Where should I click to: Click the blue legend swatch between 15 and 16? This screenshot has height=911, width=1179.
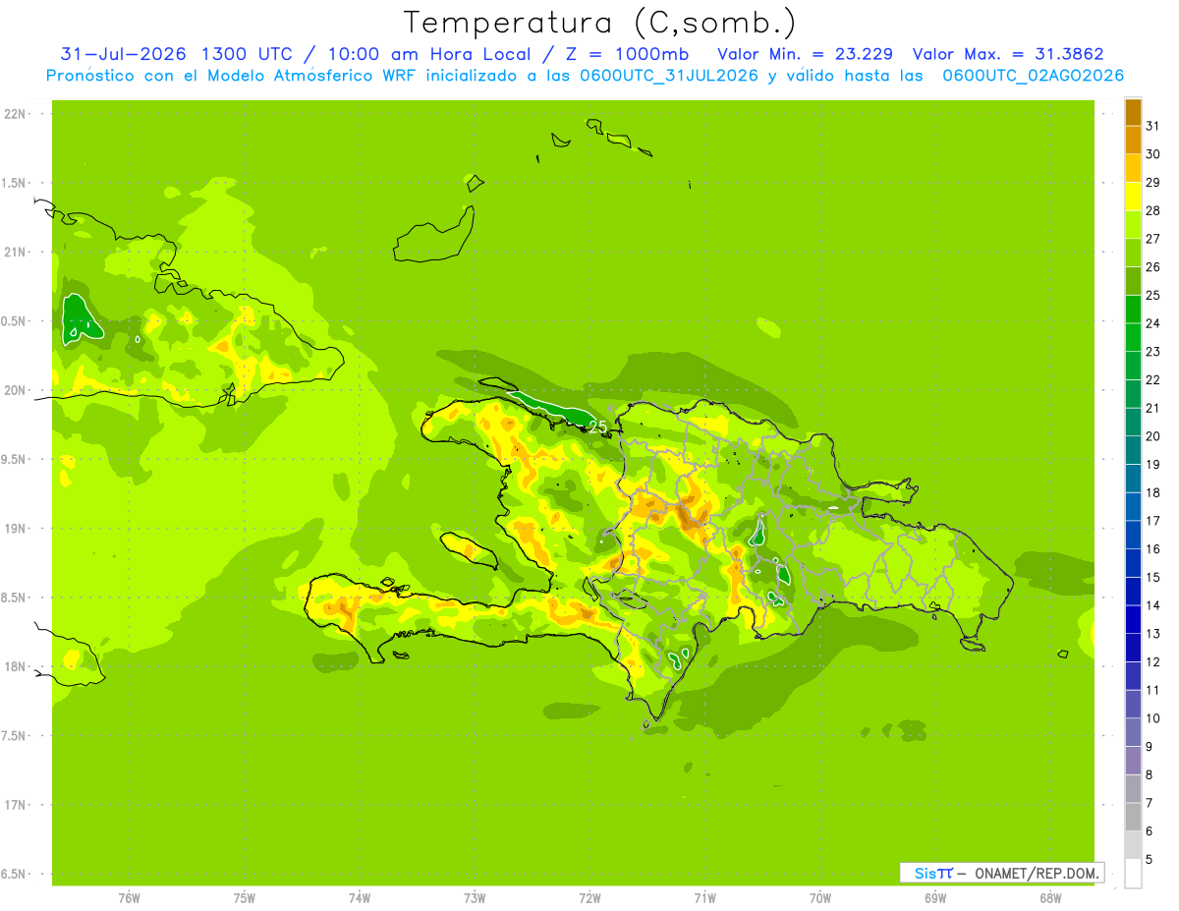[1133, 563]
